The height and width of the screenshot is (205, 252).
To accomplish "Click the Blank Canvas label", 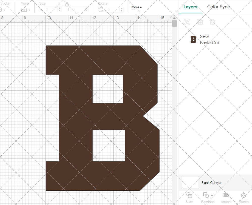I will pos(211,183).
